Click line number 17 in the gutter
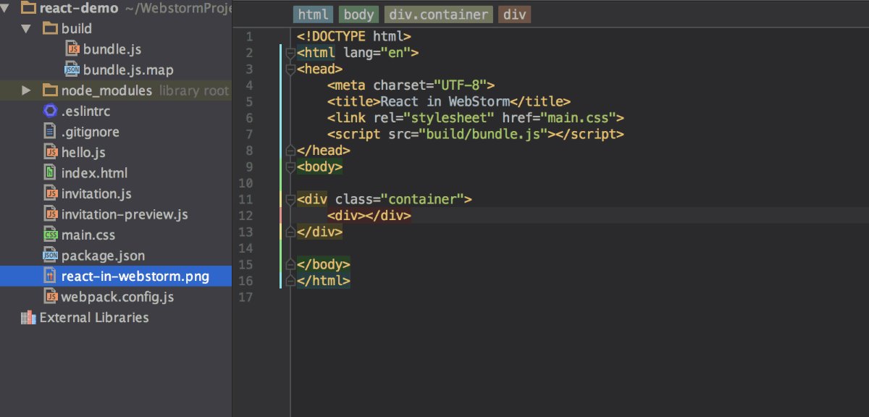The image size is (869, 417). point(245,297)
